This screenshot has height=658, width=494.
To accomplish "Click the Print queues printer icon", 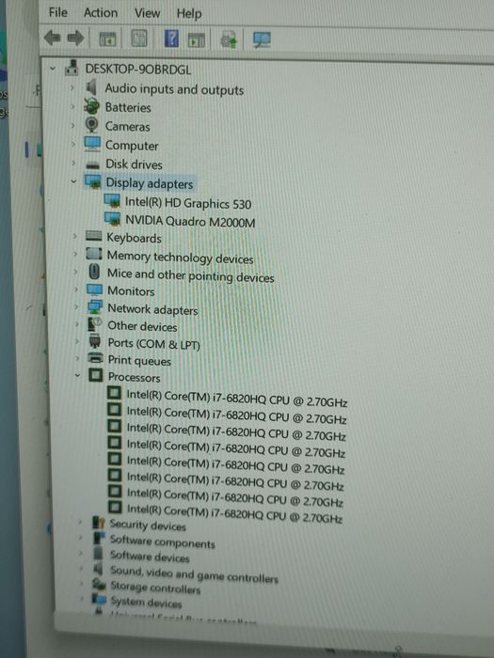I will (96, 359).
